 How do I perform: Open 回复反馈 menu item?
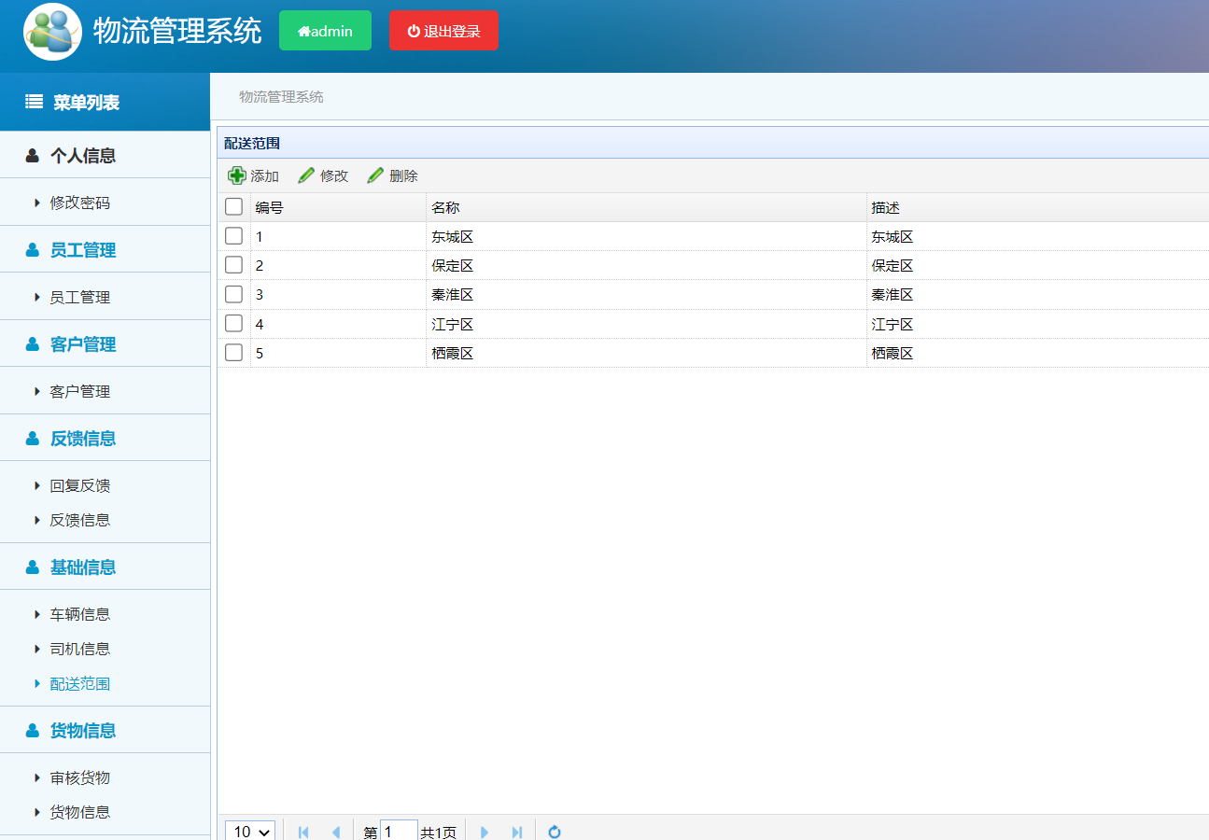pyautogui.click(x=80, y=485)
